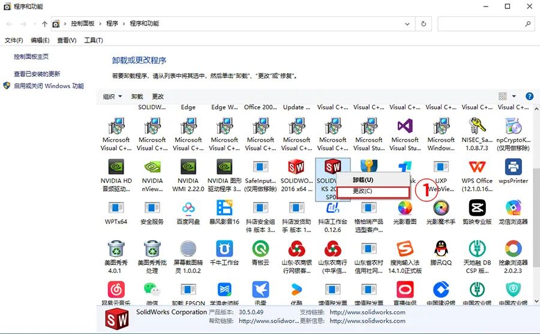Select the SOLIDWORKS 2016 x64 icon
Screen dimensions: 540x334
pyautogui.click(x=296, y=167)
